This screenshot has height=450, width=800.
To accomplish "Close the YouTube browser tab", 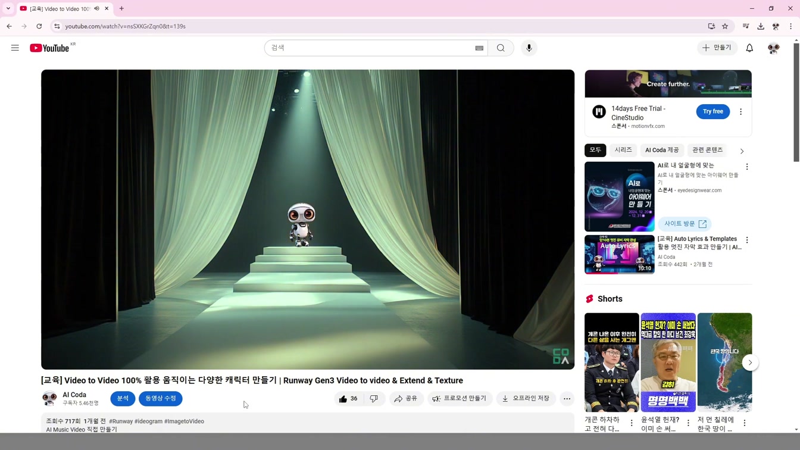I will [x=107, y=8].
